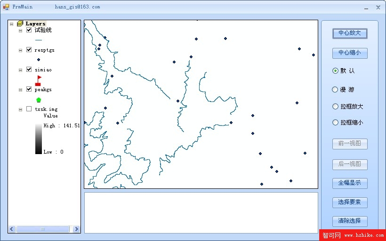This screenshot has height=241, width=386.
Task: Select the 拉框缩小 radio button
Action: click(335, 122)
